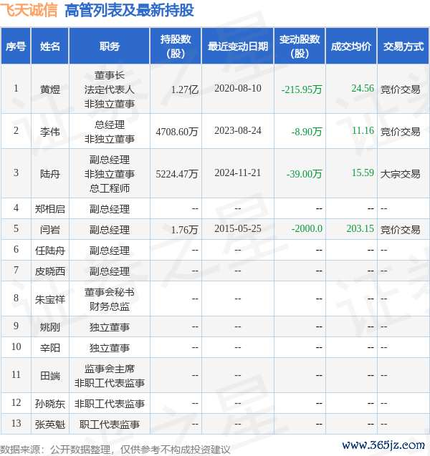This screenshot has width=430, height=456.
Task: Click the name 姚刚
Action: (x=50, y=327)
